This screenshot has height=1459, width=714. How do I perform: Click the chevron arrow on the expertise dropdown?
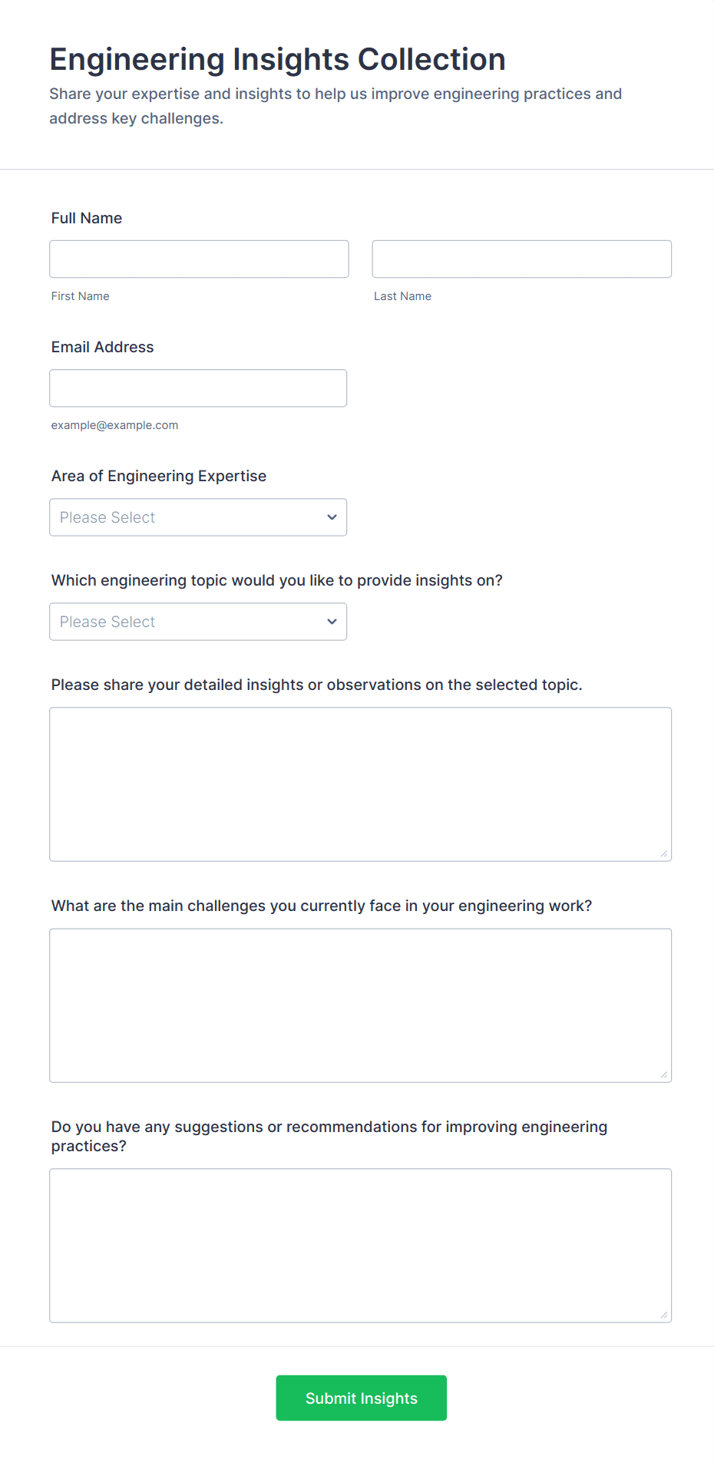pyautogui.click(x=332, y=517)
